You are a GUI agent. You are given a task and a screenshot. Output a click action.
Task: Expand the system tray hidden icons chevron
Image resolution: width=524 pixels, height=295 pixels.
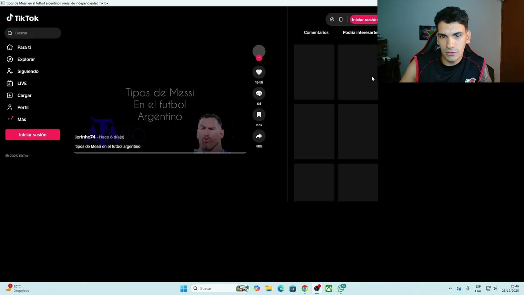[450, 288]
